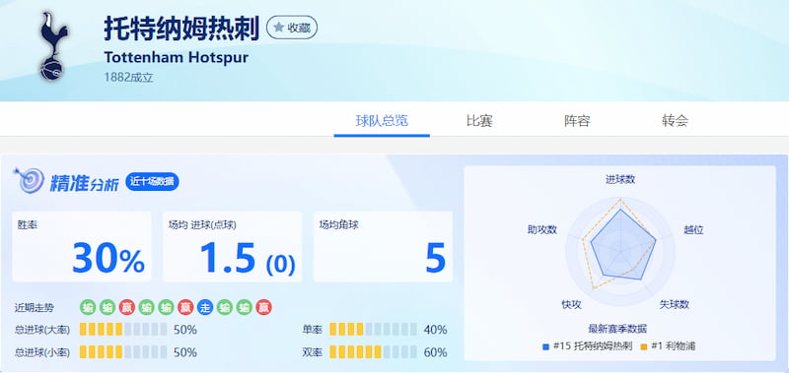Click the blue 走 result circle in 近期走势
The image size is (789, 373).
coord(205,307)
